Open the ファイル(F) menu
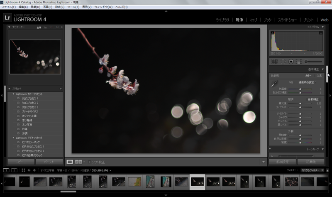 click(x=9, y=7)
